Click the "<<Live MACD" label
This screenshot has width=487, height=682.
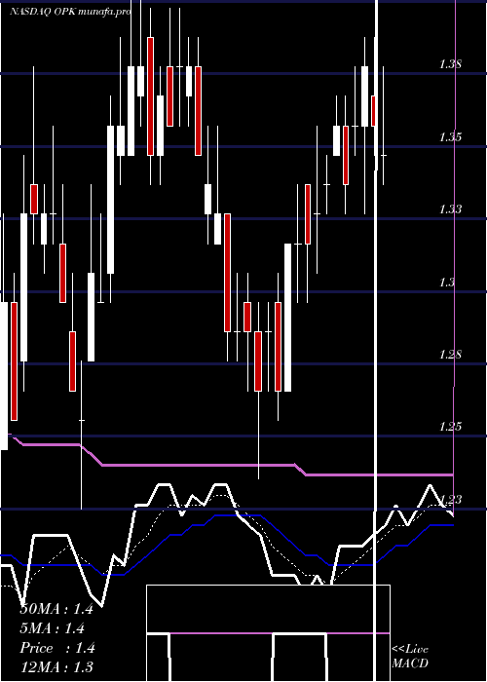(x=410, y=657)
